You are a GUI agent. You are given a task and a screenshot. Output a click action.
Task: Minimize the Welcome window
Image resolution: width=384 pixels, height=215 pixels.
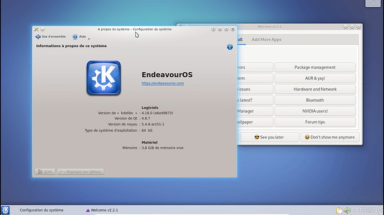click(346, 27)
